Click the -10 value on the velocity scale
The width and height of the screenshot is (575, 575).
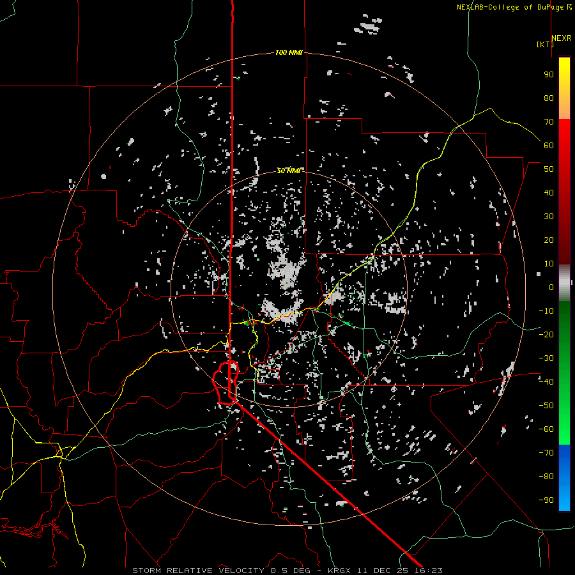tap(546, 311)
